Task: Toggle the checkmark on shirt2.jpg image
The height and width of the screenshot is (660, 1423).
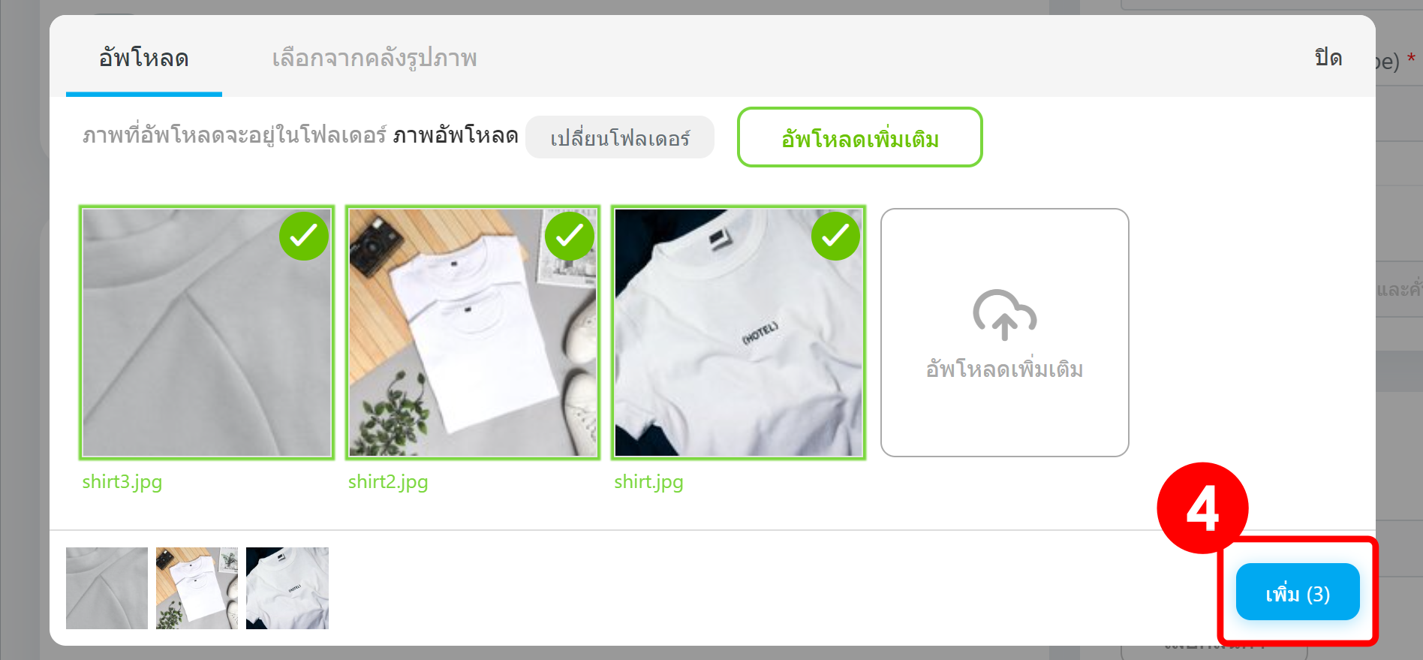Action: (x=570, y=236)
